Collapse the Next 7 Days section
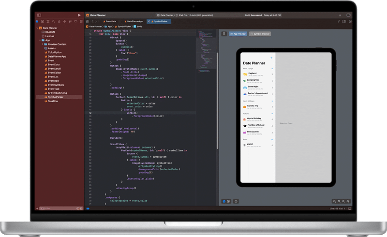This screenshot has width=387, height=237. [272, 69]
